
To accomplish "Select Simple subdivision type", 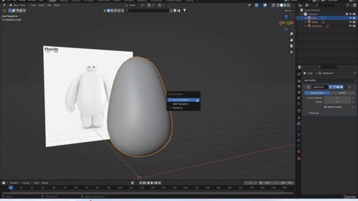I will click(x=342, y=93).
